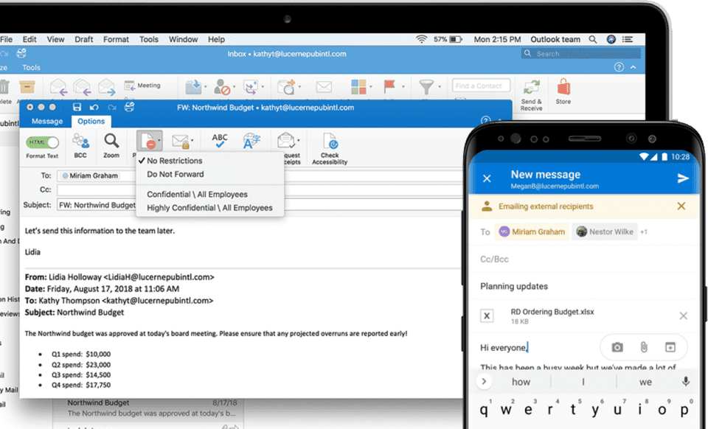Flag the message with red flag icon

coord(389,86)
